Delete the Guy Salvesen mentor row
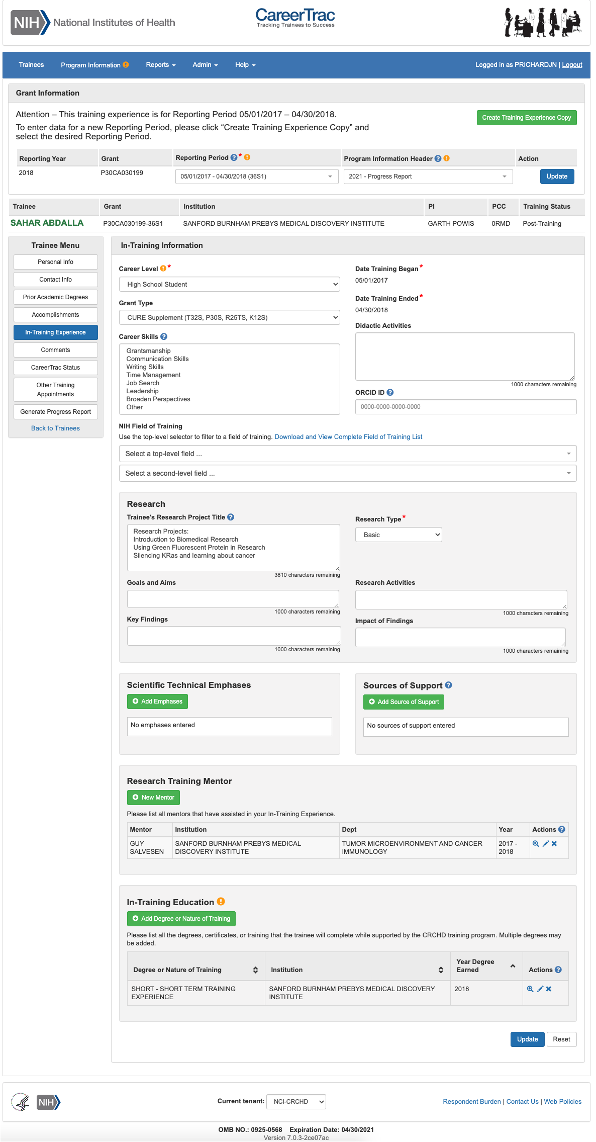 point(554,843)
